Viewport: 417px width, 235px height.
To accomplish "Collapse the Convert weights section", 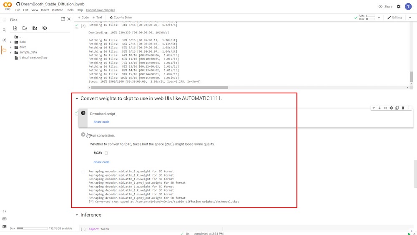I will 77,99.
